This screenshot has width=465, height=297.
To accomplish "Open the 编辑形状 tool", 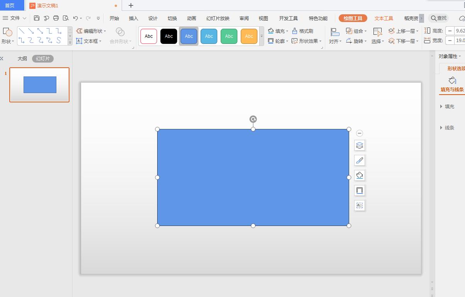I will tap(92, 31).
